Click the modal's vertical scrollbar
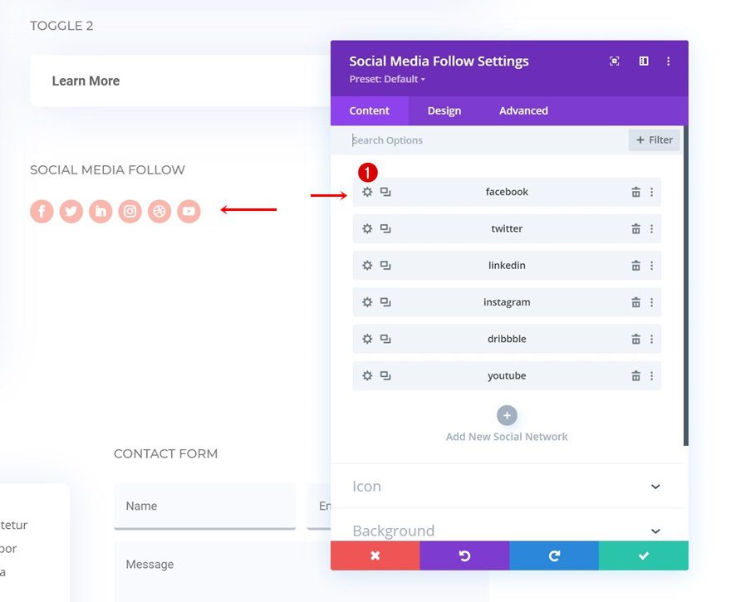 click(686, 285)
